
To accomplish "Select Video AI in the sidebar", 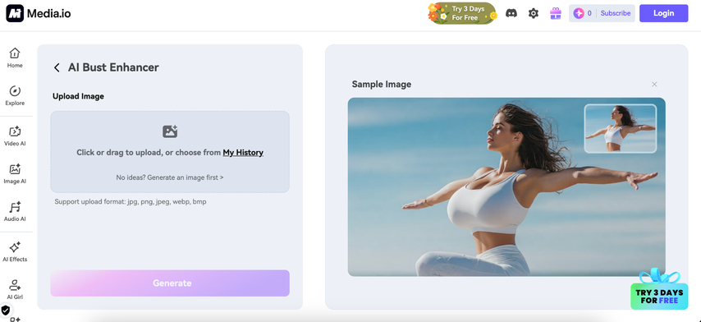I will tap(15, 136).
